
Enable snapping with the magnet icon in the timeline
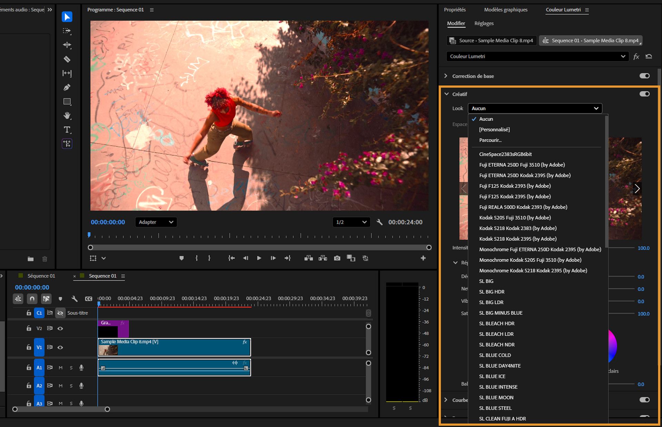32,299
